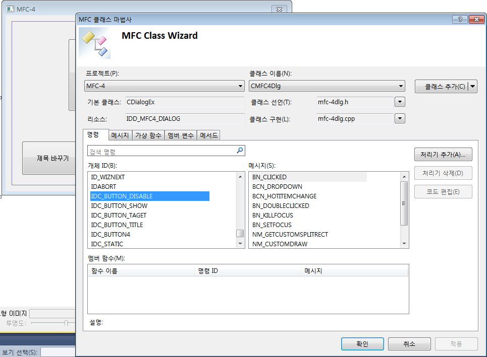This screenshot has height=357, width=487.
Task: Switch to the 메서드 tab
Action: tap(209, 135)
